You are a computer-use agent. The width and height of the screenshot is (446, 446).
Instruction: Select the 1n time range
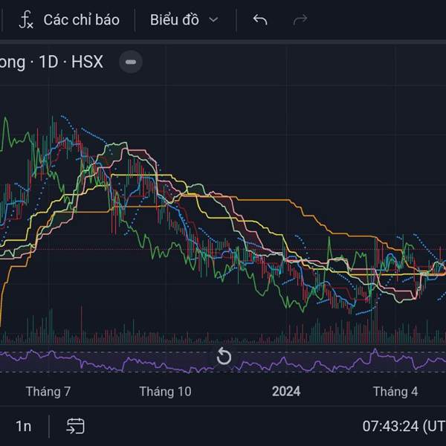[x=23, y=426]
